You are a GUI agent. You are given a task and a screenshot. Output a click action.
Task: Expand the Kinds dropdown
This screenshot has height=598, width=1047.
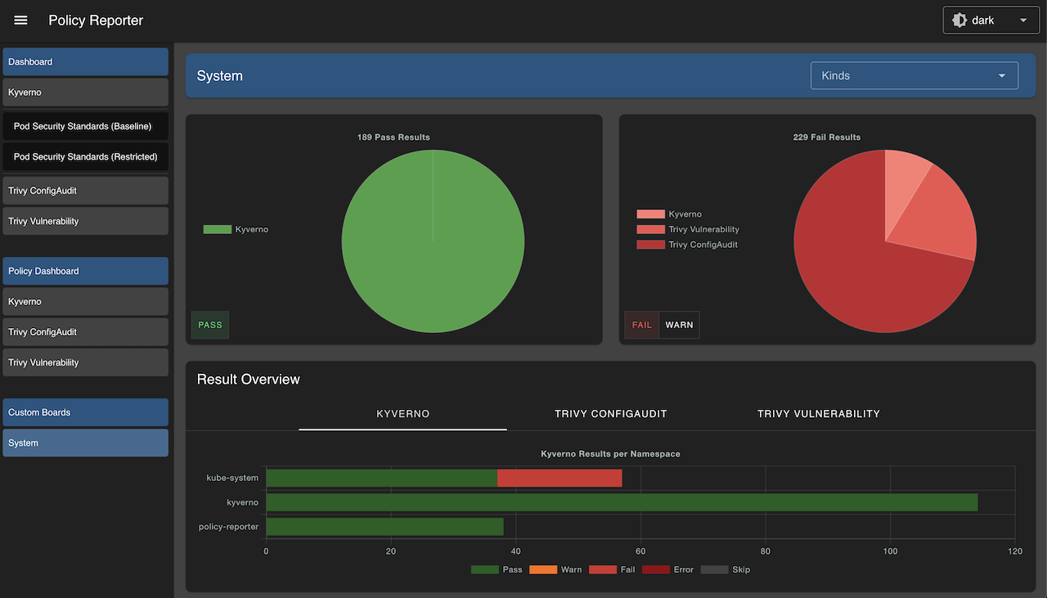coord(914,75)
